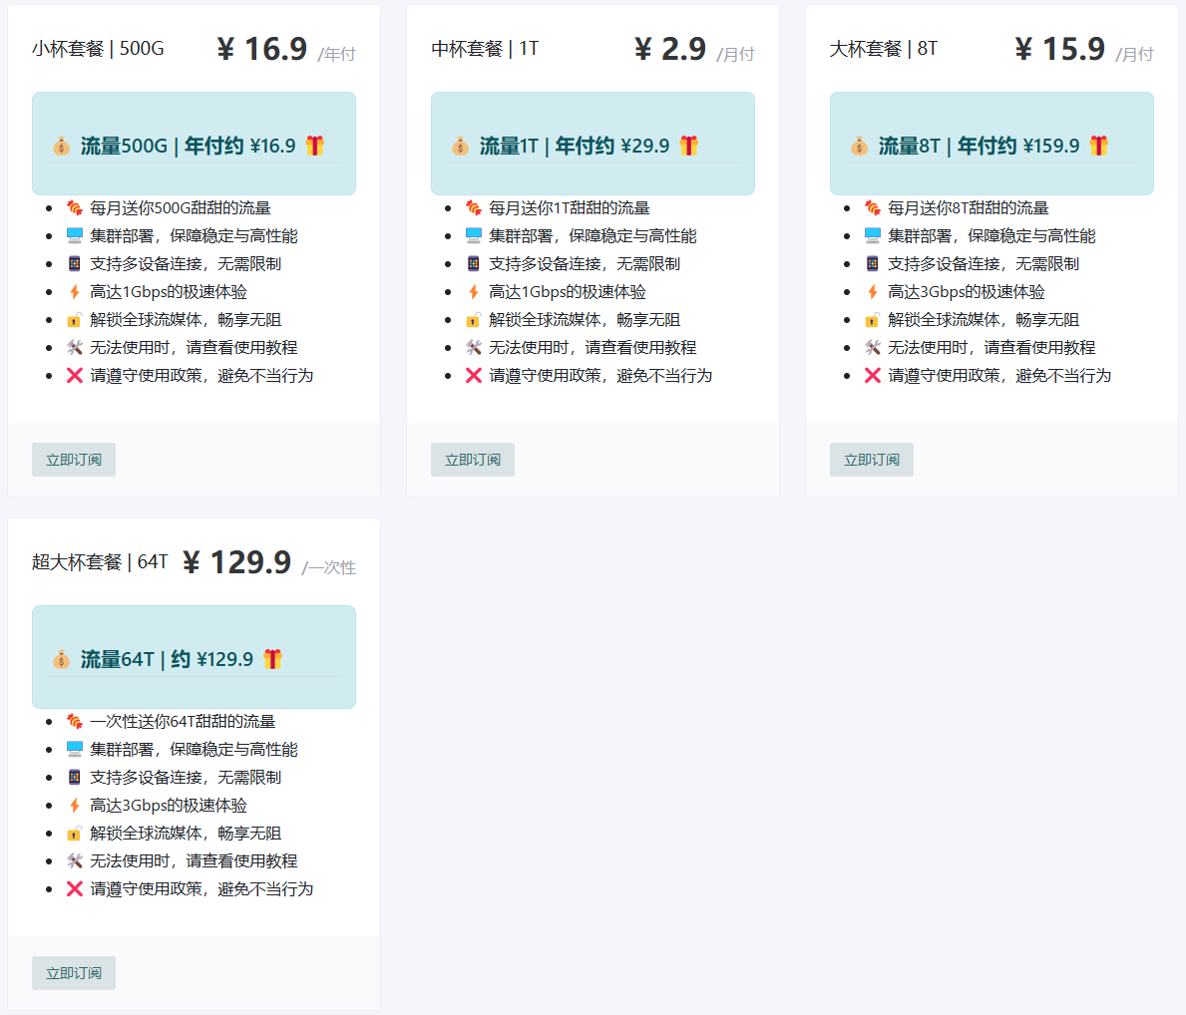Click unlock icon in 超大杯套餐 feature list
This screenshot has width=1186, height=1015.
[x=74, y=834]
